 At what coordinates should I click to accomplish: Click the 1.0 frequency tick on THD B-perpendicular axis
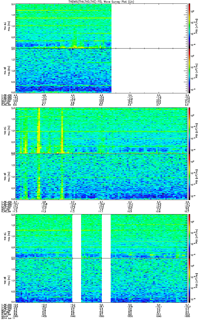click(x=13, y=131)
